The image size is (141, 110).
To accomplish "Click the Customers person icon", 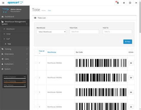I will 2,64.
